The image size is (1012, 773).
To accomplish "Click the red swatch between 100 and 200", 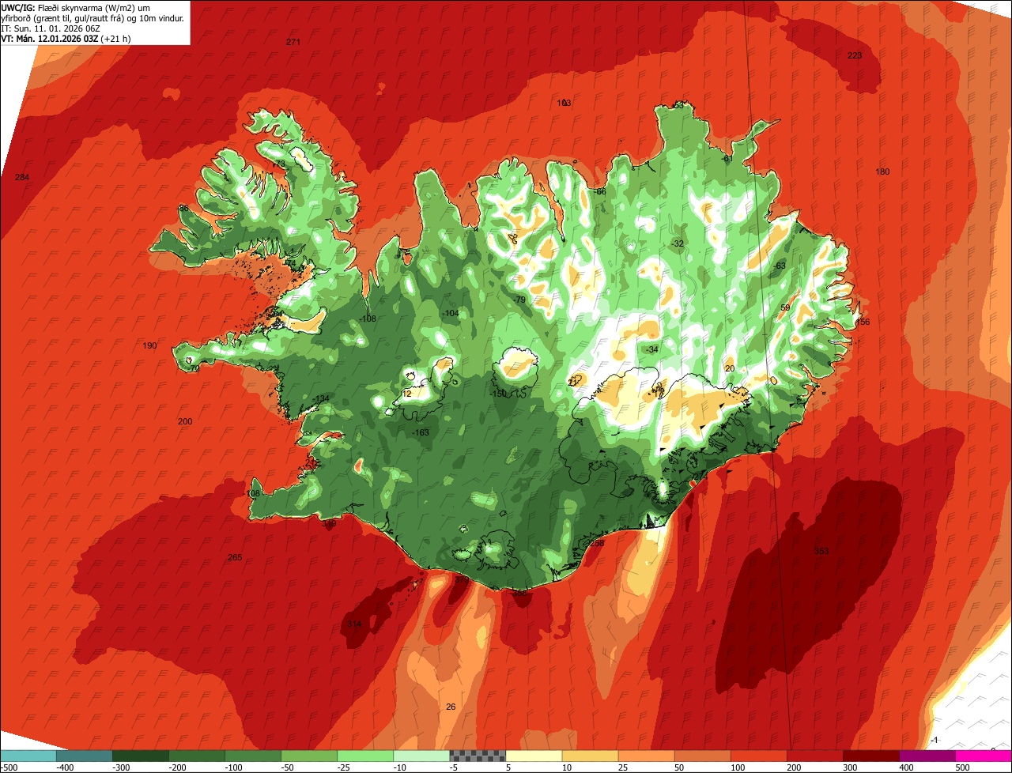I will 758,756.
